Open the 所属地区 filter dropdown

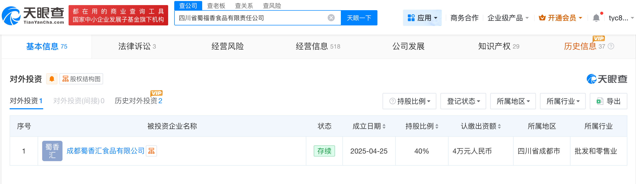click(513, 101)
